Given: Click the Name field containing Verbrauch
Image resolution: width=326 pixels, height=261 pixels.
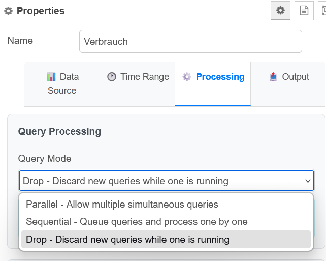Looking at the screenshot, I should tap(190, 41).
